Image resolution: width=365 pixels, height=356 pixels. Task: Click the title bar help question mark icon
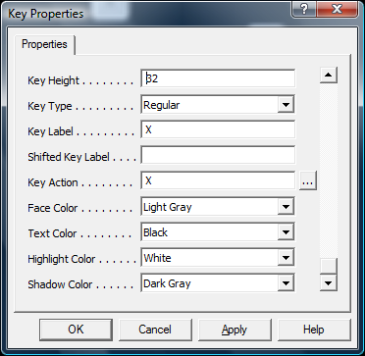click(x=304, y=9)
